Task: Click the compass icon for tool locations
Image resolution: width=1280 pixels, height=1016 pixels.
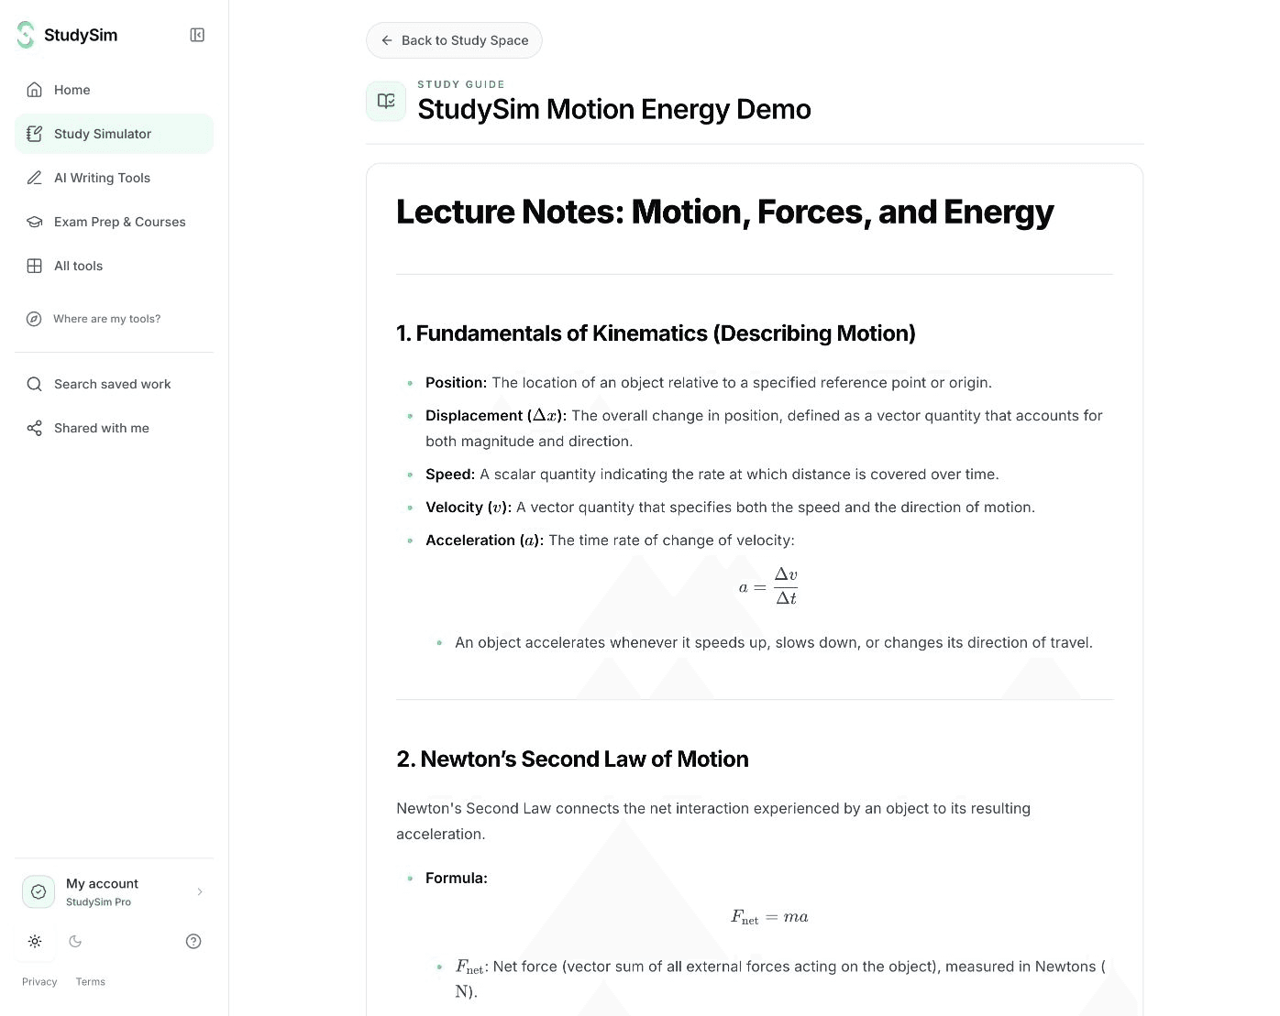Action: [34, 319]
